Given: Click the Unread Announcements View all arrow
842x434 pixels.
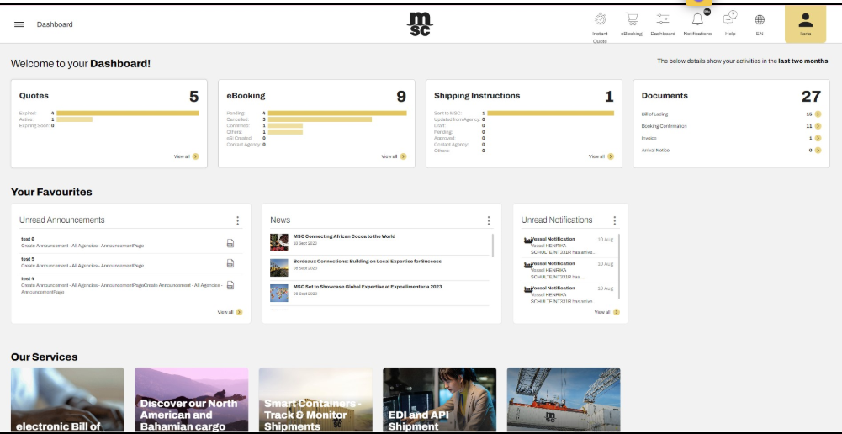Looking at the screenshot, I should [x=239, y=312].
